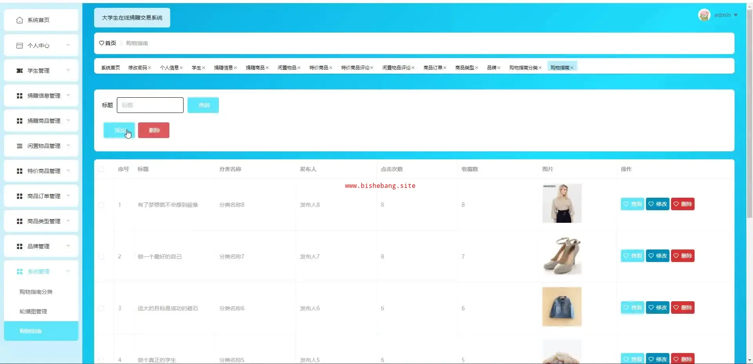The image size is (753, 364).
Task: Click the vertical page scrollbar thumb
Action: point(749,114)
